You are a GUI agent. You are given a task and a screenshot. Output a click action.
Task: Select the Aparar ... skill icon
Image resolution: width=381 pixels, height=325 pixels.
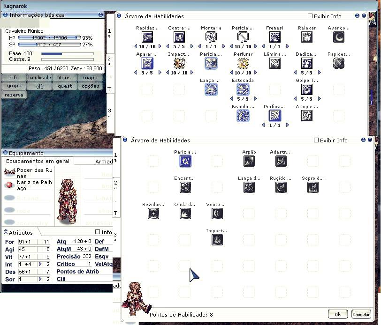point(147,63)
